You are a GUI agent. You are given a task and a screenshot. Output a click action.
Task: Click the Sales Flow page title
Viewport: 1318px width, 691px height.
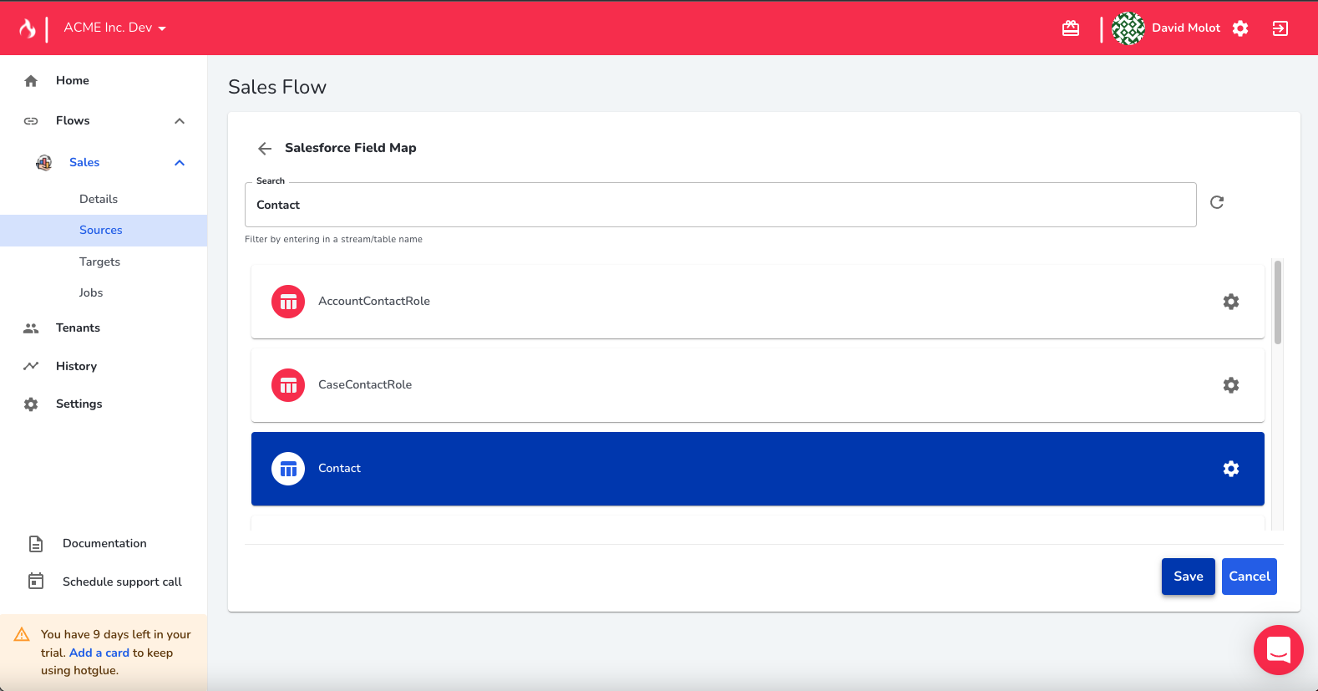(277, 87)
